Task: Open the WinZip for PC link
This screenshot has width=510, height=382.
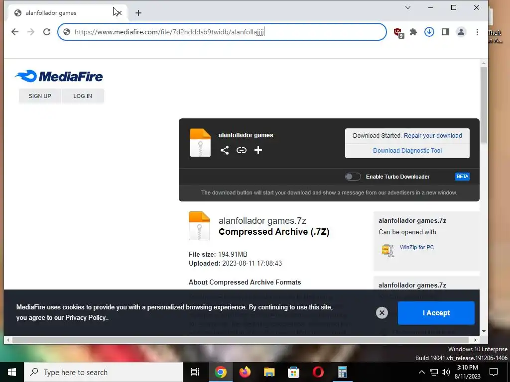Action: (x=417, y=247)
